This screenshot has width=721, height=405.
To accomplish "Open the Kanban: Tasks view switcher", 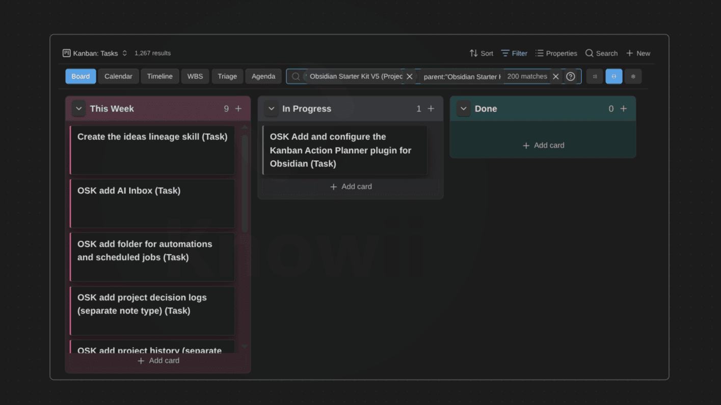I will 95,53.
